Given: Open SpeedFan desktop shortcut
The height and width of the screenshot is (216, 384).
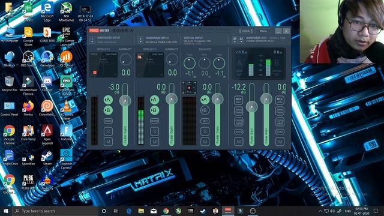Looking at the screenshot, I should pyautogui.click(x=28, y=157).
